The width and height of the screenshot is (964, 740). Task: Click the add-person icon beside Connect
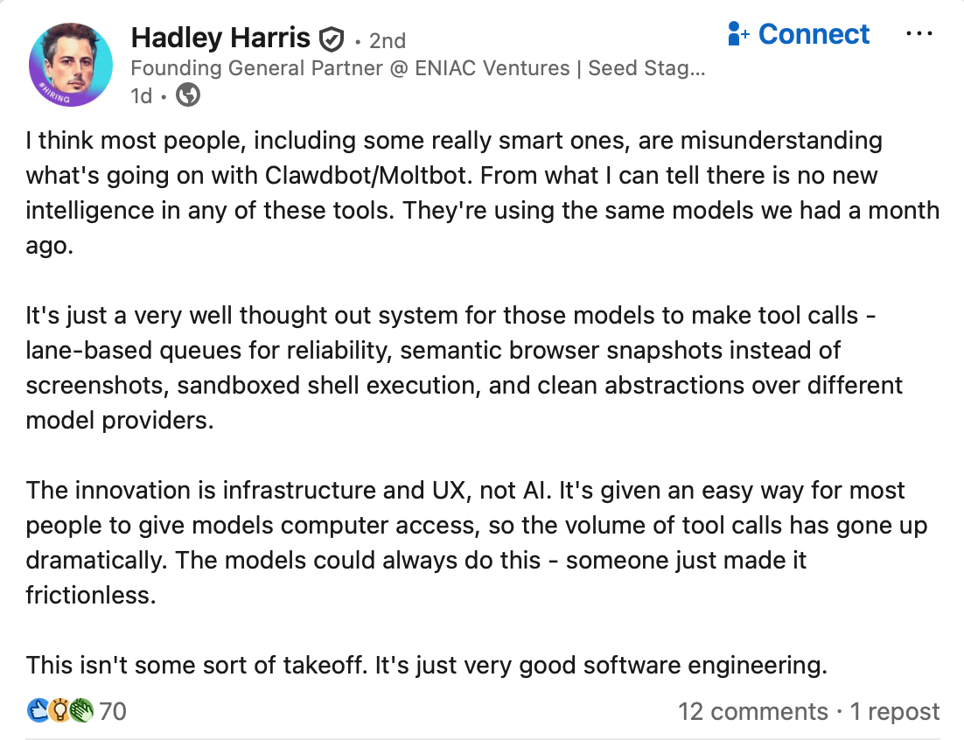click(737, 34)
